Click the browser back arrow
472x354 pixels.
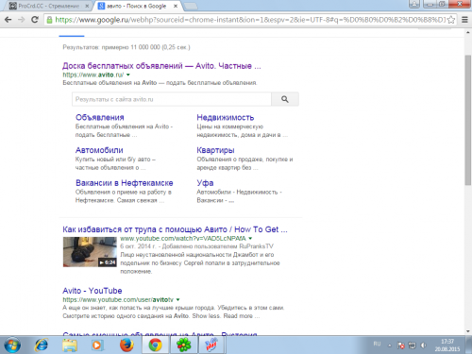pos(8,20)
